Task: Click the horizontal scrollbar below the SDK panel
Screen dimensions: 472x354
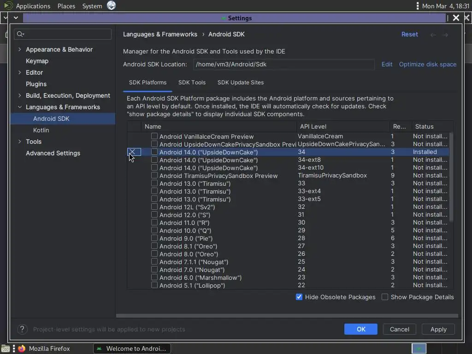Action: pos(287,316)
